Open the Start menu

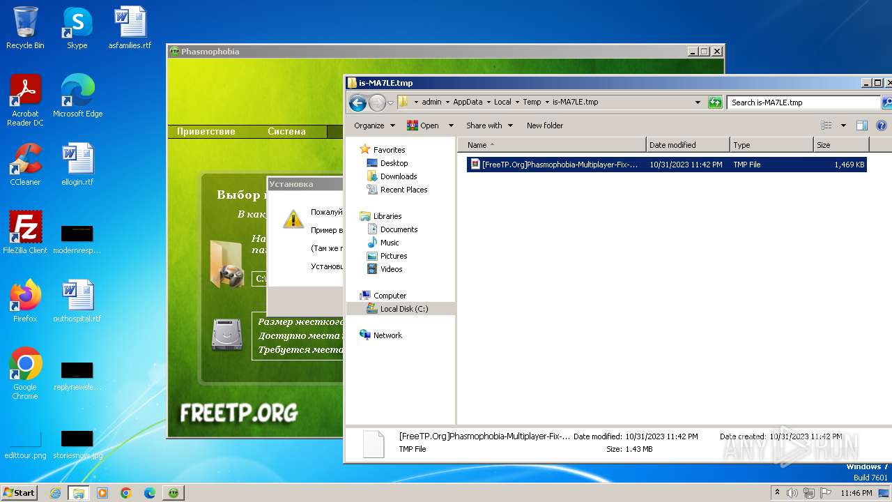[20, 493]
